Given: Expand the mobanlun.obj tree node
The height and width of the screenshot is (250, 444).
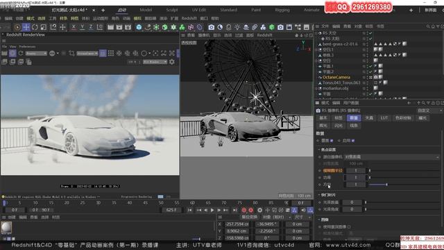Looking at the screenshot, I should click(316, 88).
